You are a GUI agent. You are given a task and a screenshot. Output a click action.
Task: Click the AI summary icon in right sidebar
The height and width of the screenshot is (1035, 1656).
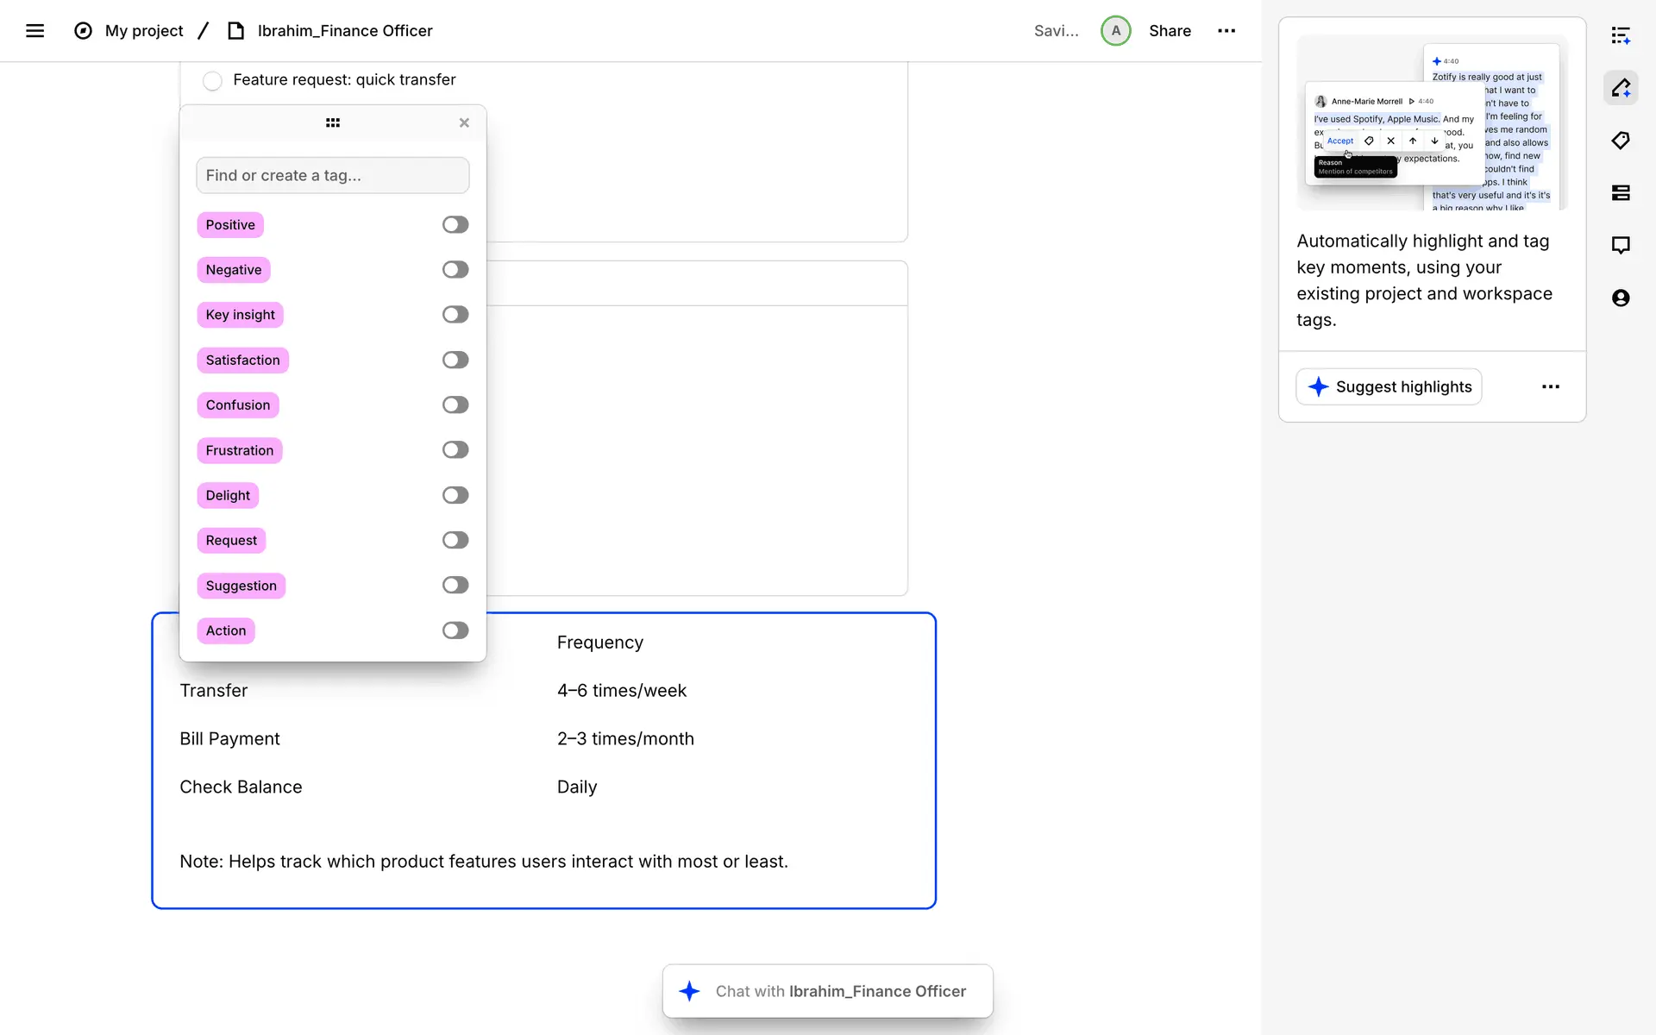pyautogui.click(x=1621, y=35)
